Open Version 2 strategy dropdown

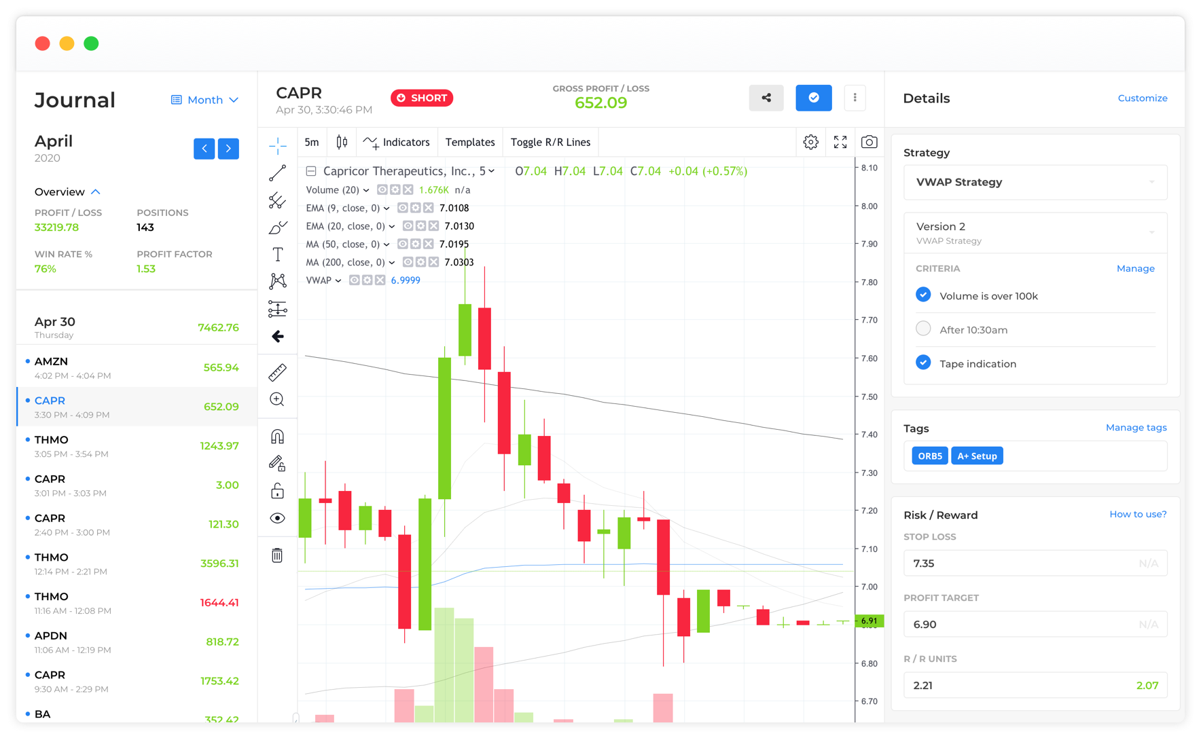coord(1035,232)
